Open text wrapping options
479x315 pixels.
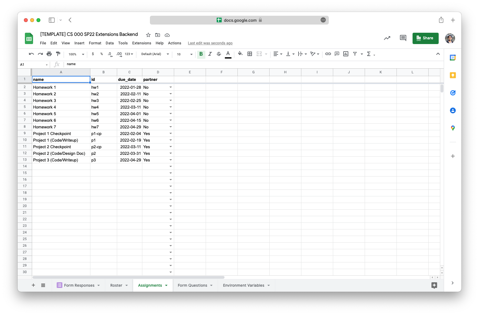point(302,54)
